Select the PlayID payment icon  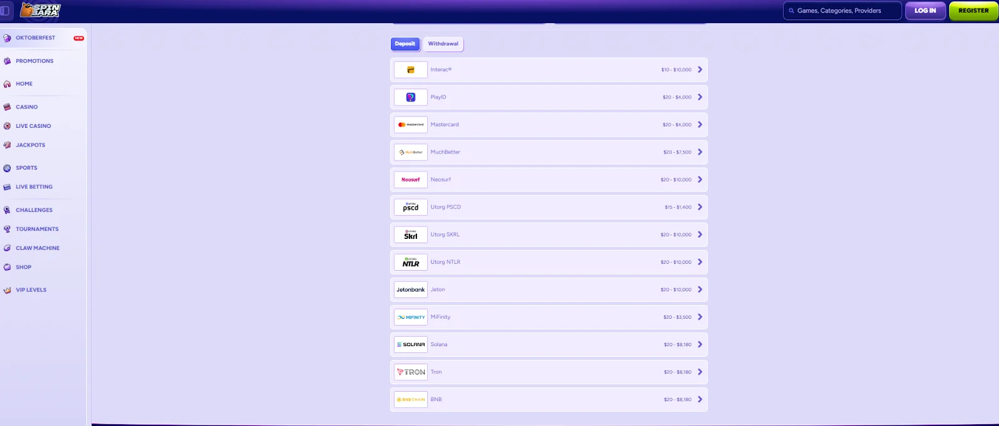[411, 97]
